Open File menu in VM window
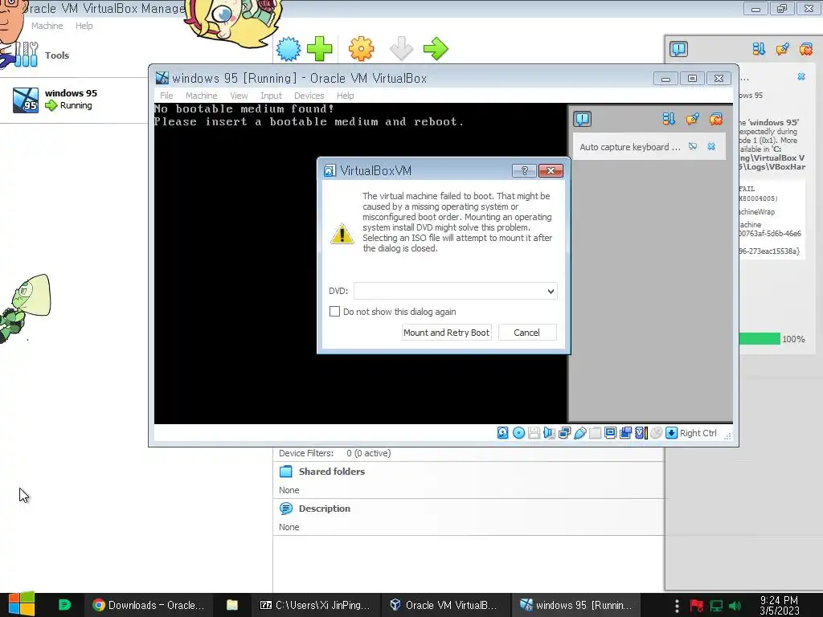 (166, 96)
